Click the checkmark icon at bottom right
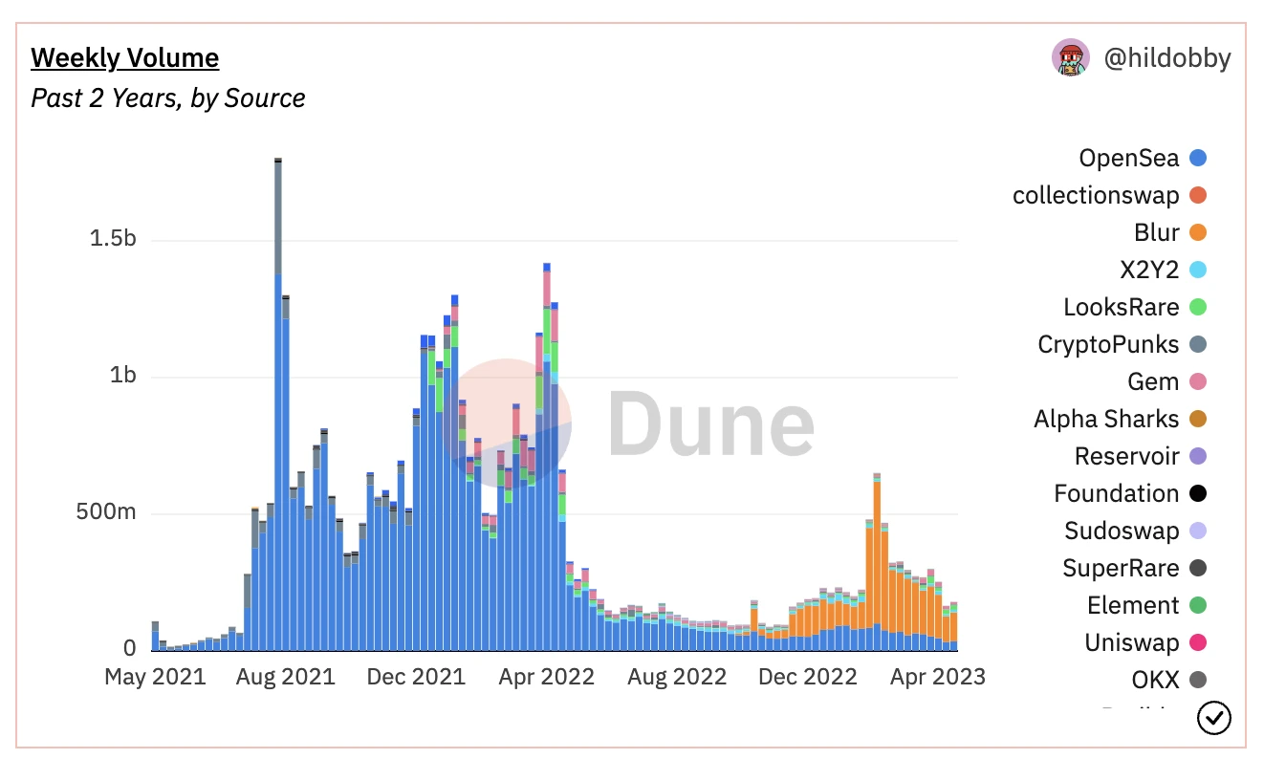1264x759 pixels. [1213, 718]
